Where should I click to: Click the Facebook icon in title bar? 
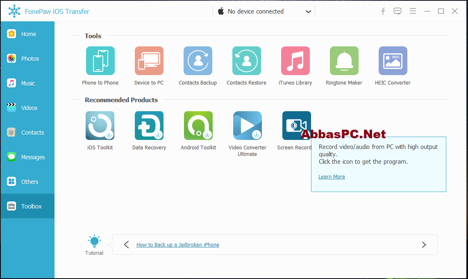pos(383,11)
